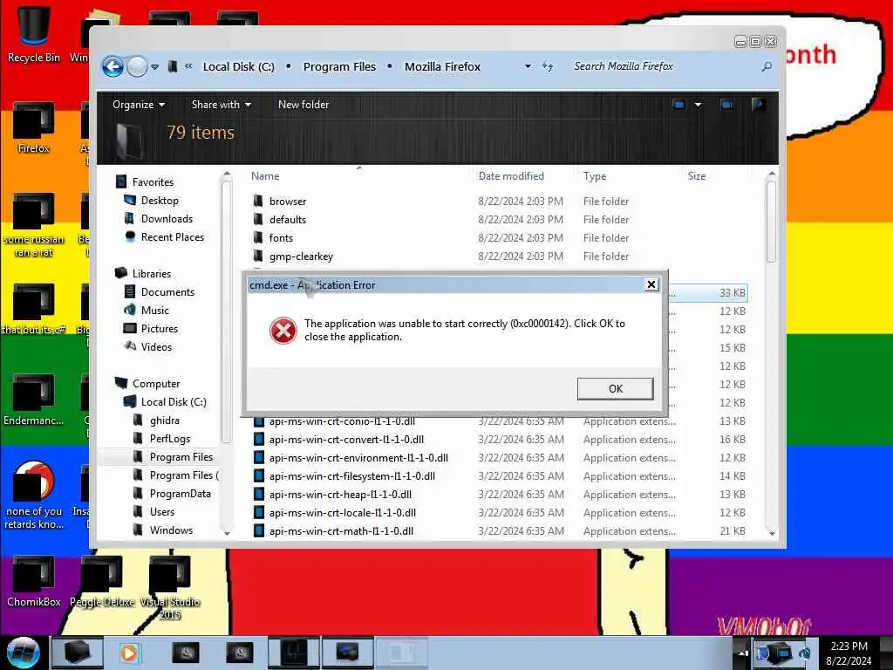Viewport: 893px width, 670px height.
Task: Select Local Disk (C:) in navigation tree
Action: (x=174, y=401)
